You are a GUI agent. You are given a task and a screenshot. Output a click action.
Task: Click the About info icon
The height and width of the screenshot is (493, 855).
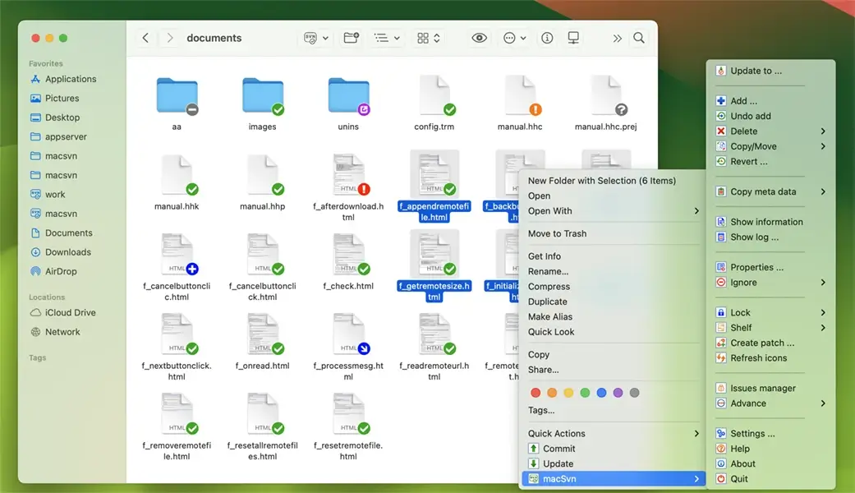click(x=721, y=464)
